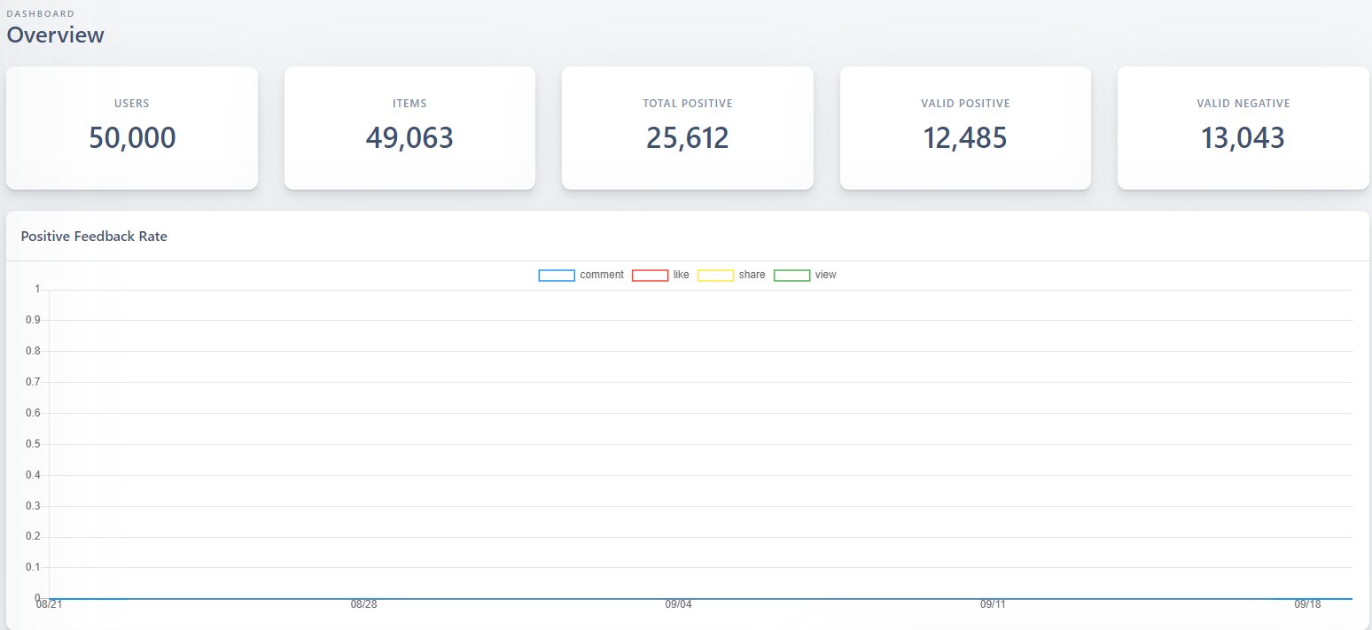The image size is (1372, 630).
Task: Select the USERS summary card
Action: [132, 128]
